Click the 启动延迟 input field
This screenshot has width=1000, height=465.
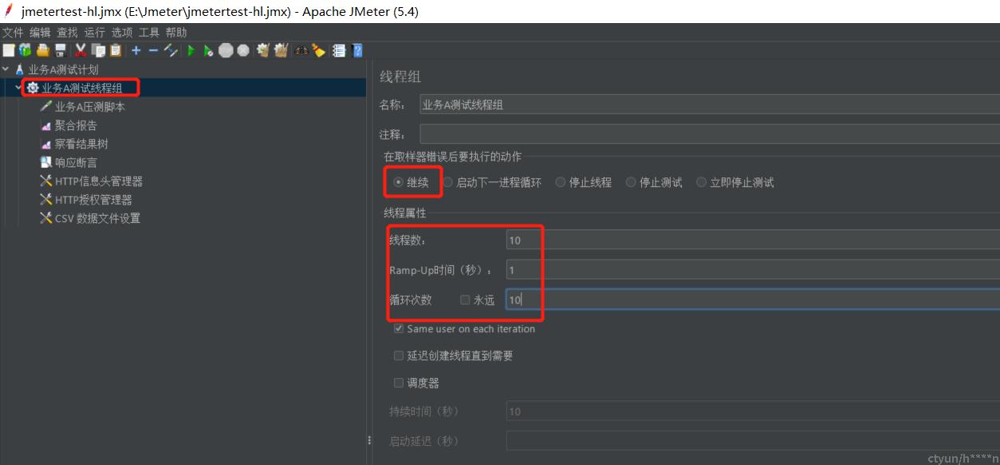pyautogui.click(x=753, y=441)
